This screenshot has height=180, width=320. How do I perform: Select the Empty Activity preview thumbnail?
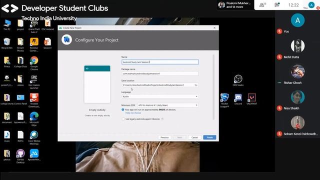97,84
